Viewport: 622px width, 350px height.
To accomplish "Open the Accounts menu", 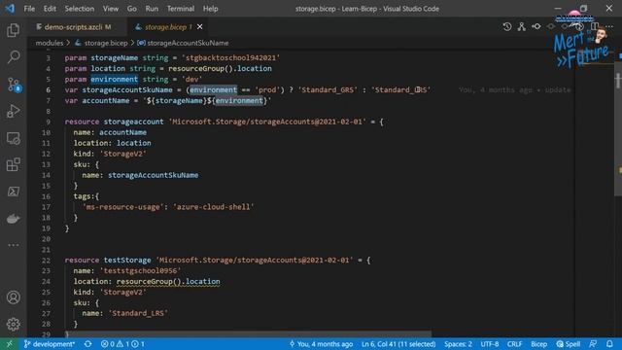I will (x=13, y=297).
